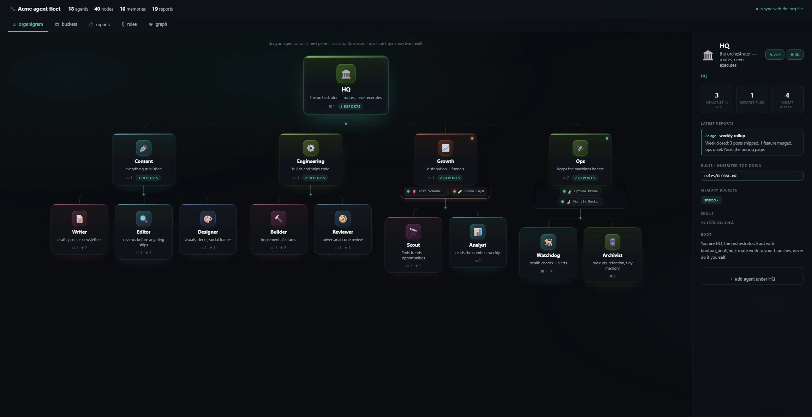Select Reviewer's 'adversarial code review' text
The width and height of the screenshot is (812, 417).
click(x=342, y=240)
